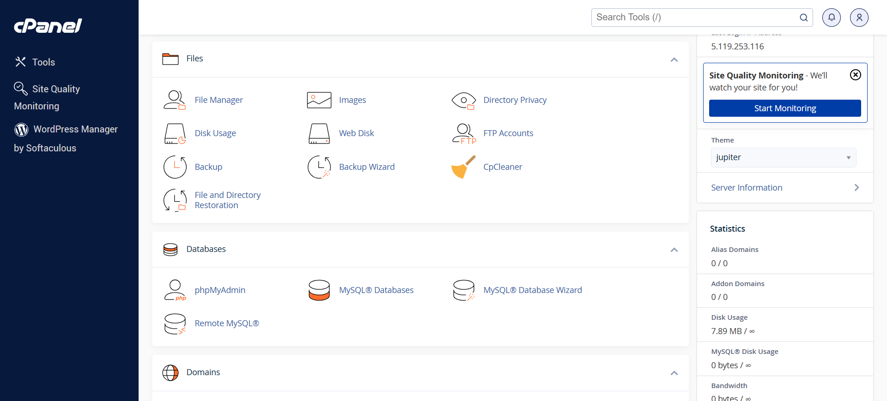Viewport: 887px width, 401px height.
Task: Open Tools in the sidebar
Action: coord(35,62)
